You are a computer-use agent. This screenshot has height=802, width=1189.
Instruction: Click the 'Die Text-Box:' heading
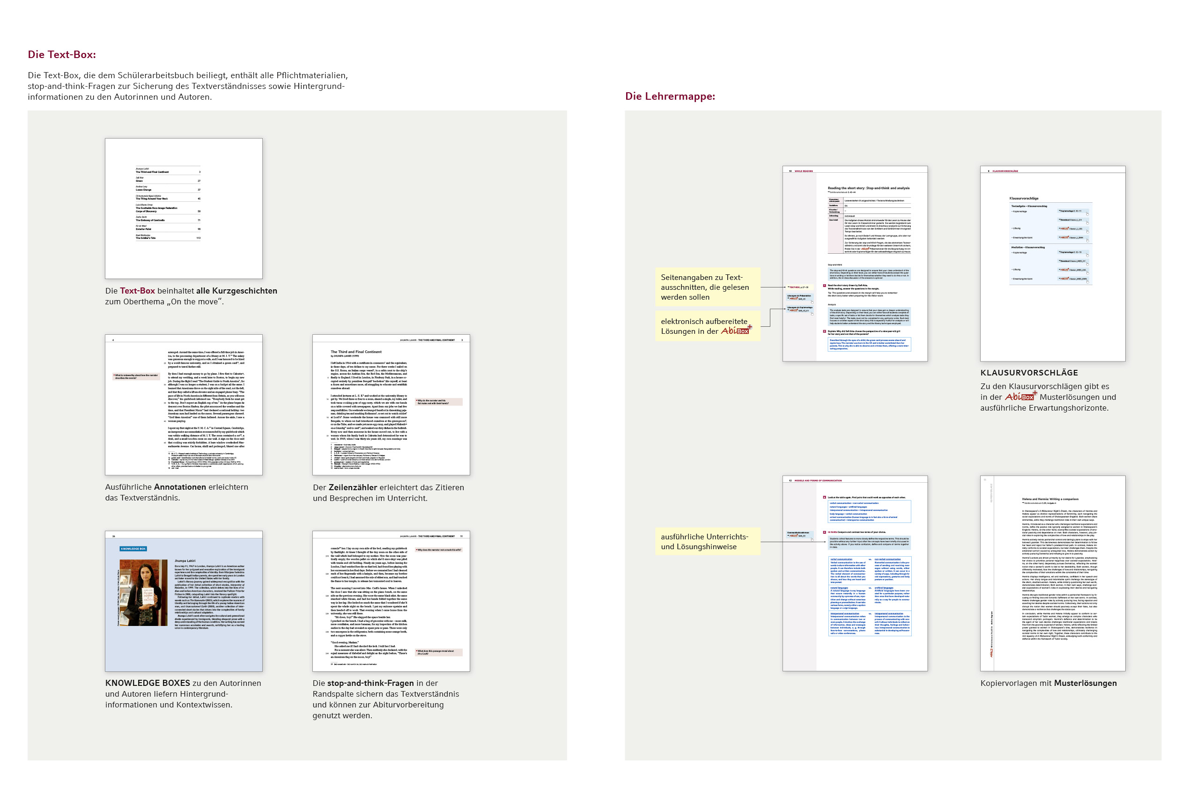click(62, 55)
